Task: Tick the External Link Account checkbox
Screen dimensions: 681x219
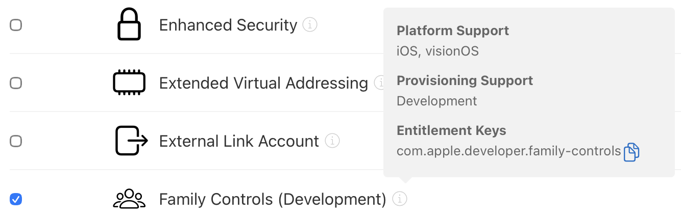Action: [x=16, y=141]
